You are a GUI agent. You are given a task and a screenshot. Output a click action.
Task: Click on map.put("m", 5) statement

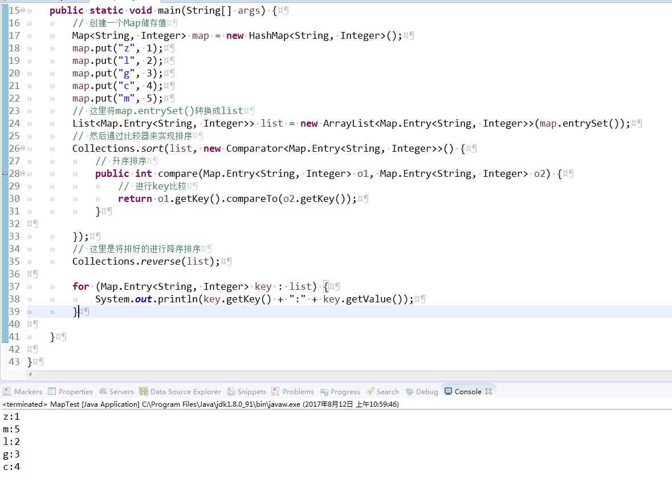click(117, 98)
